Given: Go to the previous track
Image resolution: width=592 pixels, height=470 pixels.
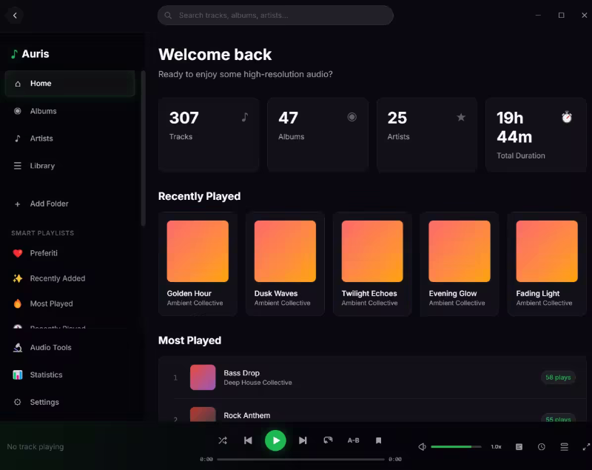Looking at the screenshot, I should tap(248, 440).
